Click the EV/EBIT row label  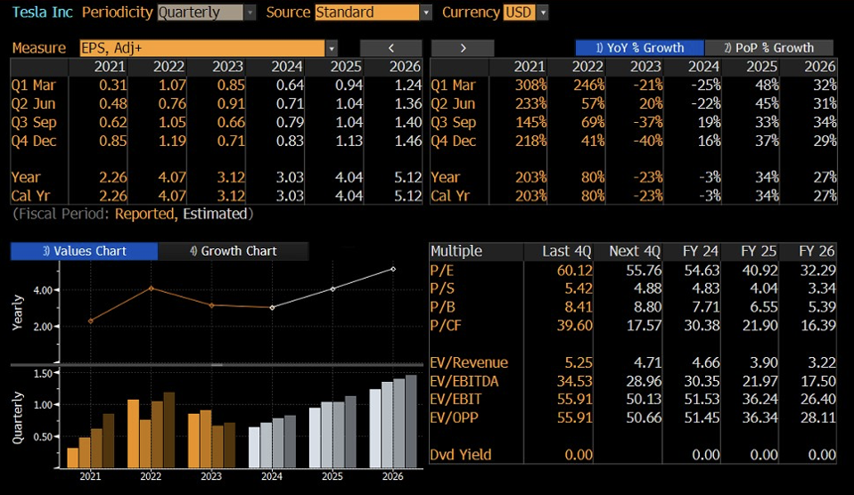point(456,399)
